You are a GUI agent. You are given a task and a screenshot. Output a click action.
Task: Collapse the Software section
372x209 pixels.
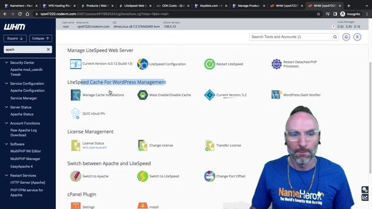[x=6, y=144]
